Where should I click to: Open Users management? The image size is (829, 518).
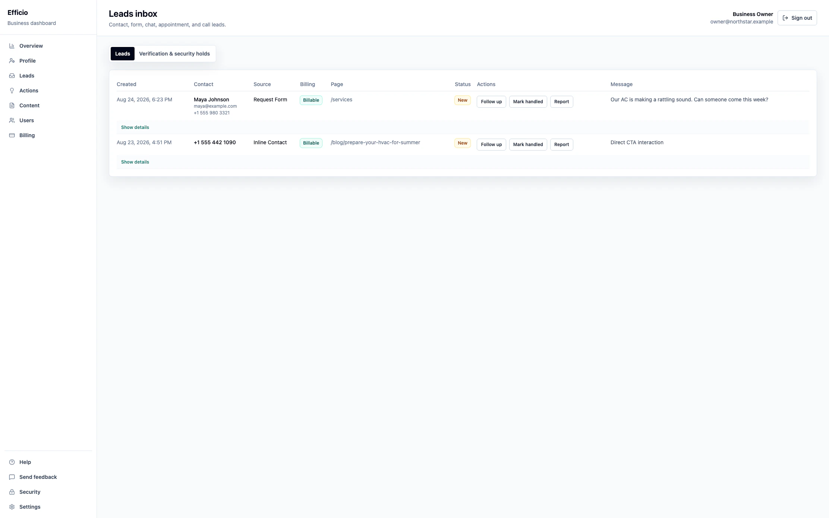pyautogui.click(x=48, y=120)
